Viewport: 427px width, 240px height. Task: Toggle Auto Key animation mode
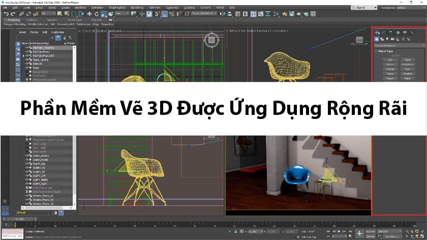[371, 231]
